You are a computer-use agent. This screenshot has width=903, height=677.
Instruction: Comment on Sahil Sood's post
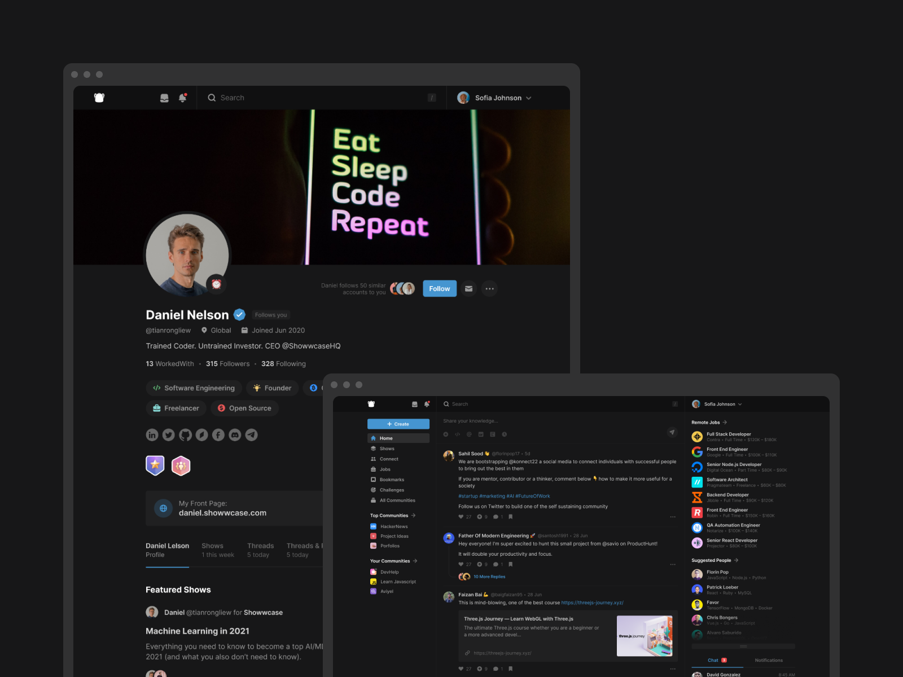click(x=496, y=517)
